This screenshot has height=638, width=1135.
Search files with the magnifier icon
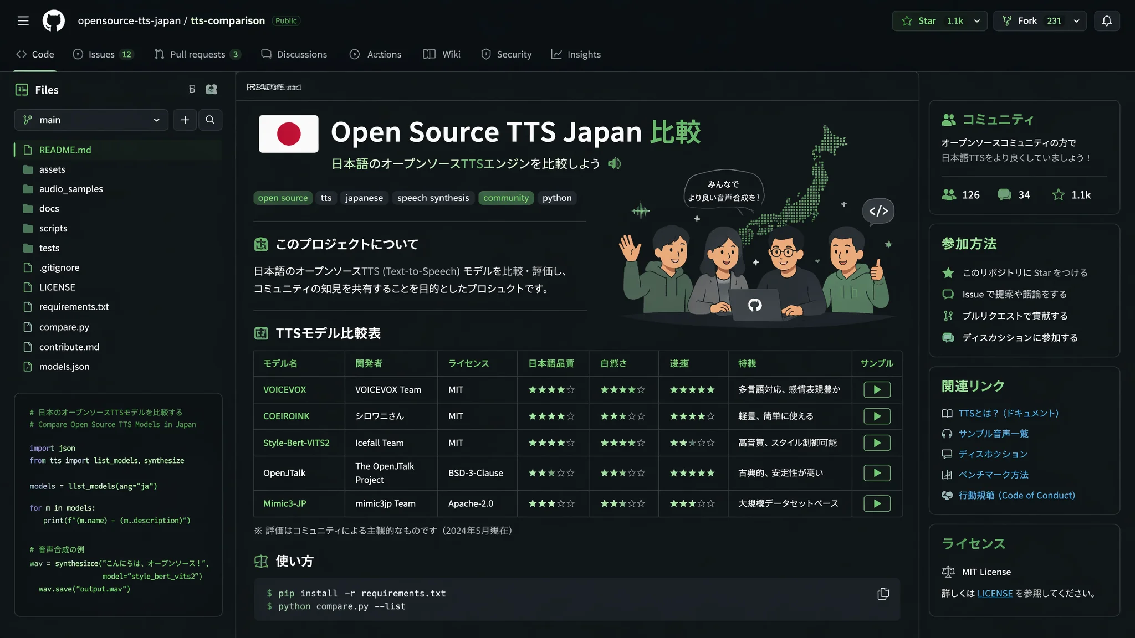click(210, 120)
